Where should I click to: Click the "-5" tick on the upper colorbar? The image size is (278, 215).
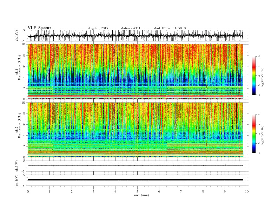coord(259,76)
